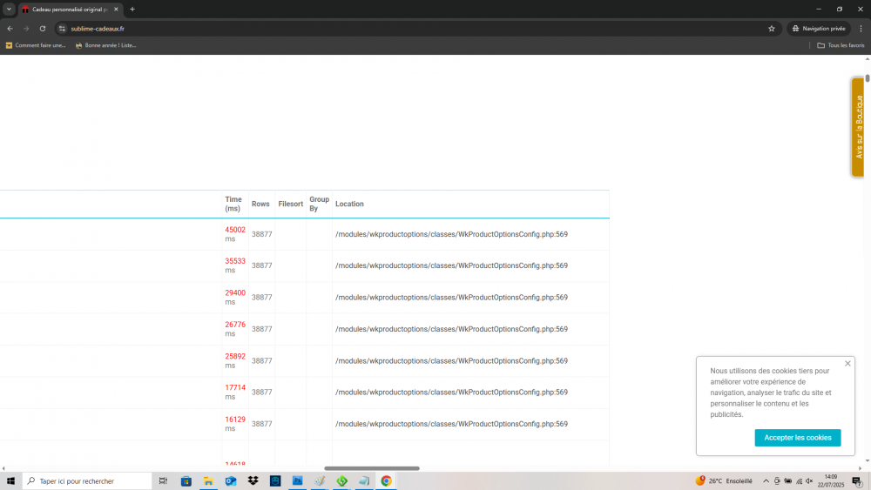Bookmark this page with star icon
Screen dimensions: 871x490
point(772,29)
